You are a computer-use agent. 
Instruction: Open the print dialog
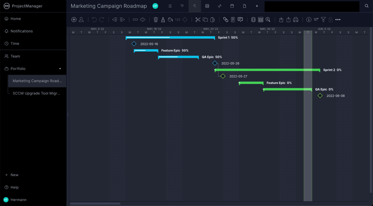[295, 19]
